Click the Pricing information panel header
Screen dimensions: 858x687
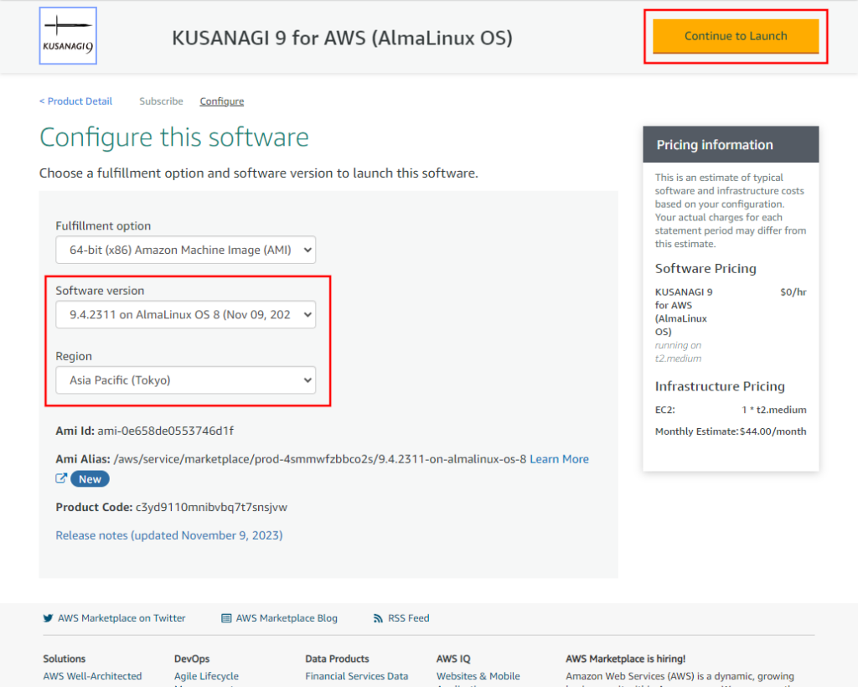(x=731, y=144)
